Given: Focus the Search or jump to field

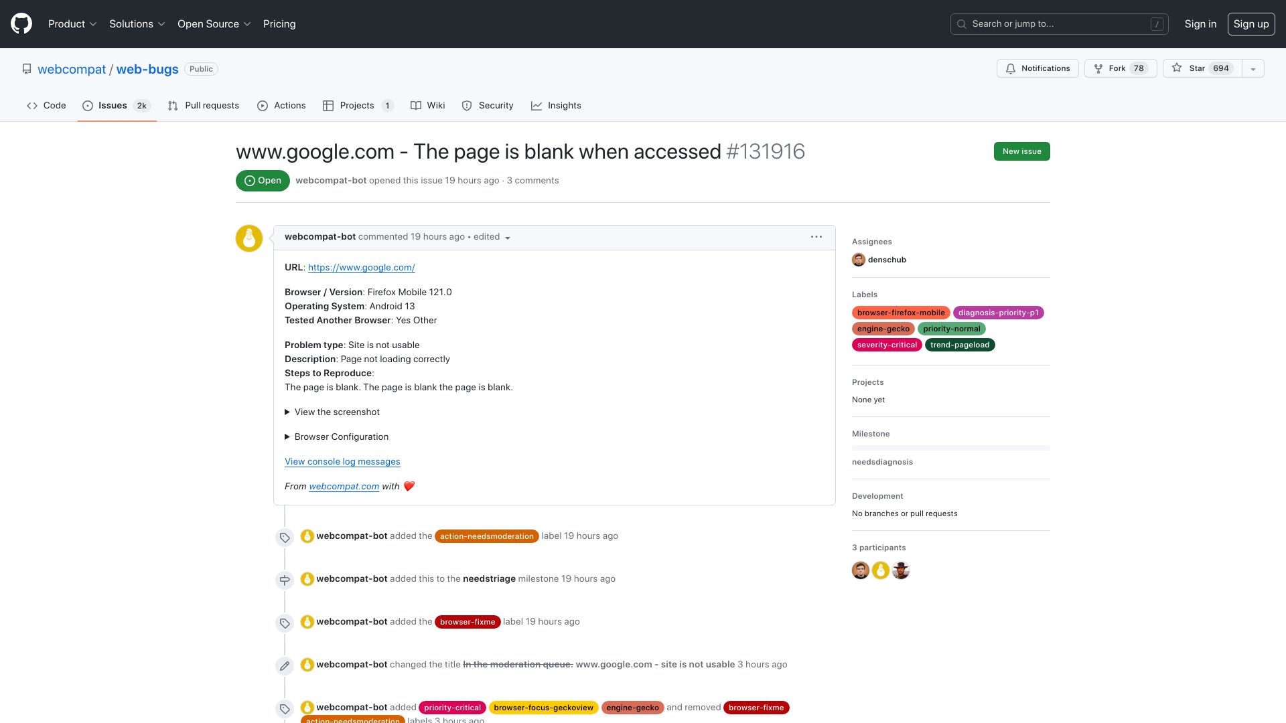Looking at the screenshot, I should (x=1060, y=24).
